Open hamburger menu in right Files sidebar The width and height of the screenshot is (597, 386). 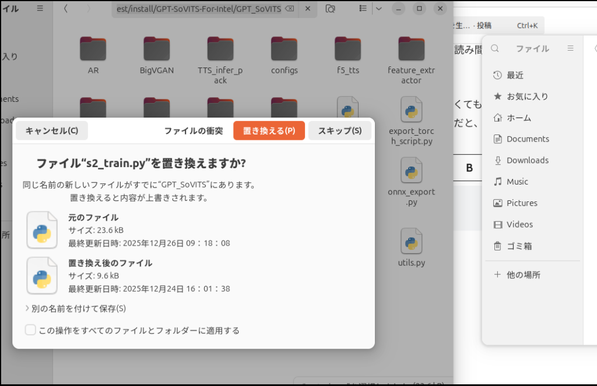tap(571, 49)
